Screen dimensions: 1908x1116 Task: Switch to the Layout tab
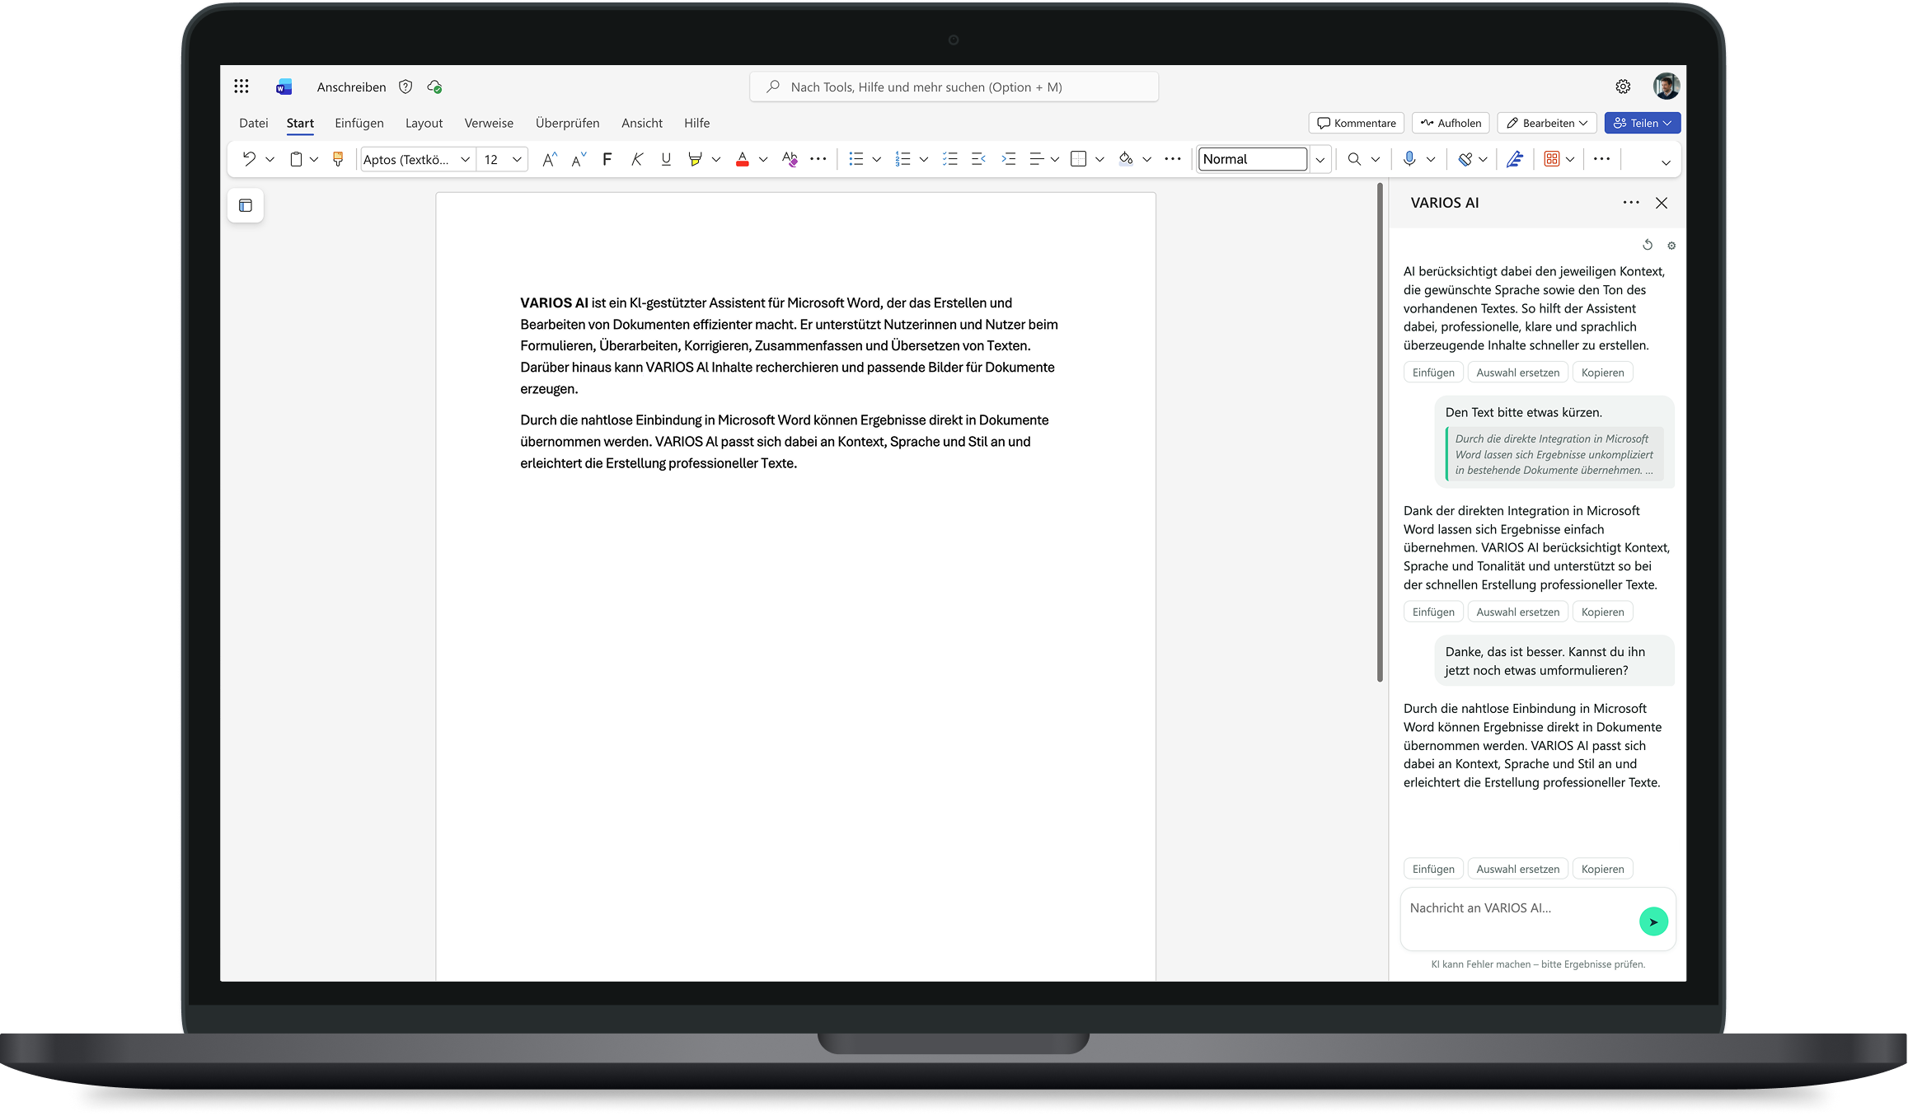[x=424, y=123]
